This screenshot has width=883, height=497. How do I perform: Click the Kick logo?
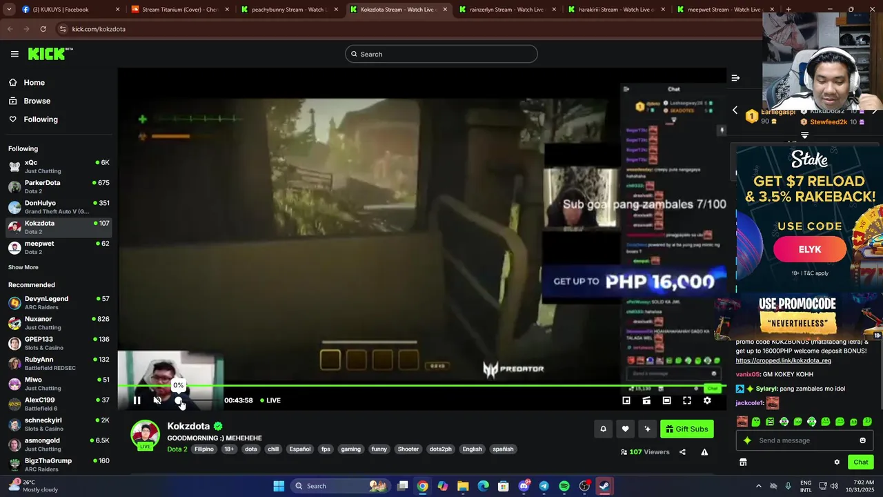[50, 54]
